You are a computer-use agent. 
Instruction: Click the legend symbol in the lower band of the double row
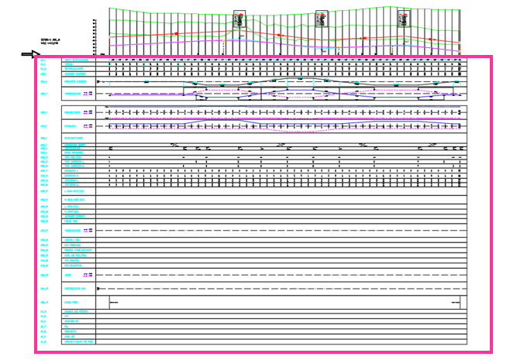coord(88,125)
